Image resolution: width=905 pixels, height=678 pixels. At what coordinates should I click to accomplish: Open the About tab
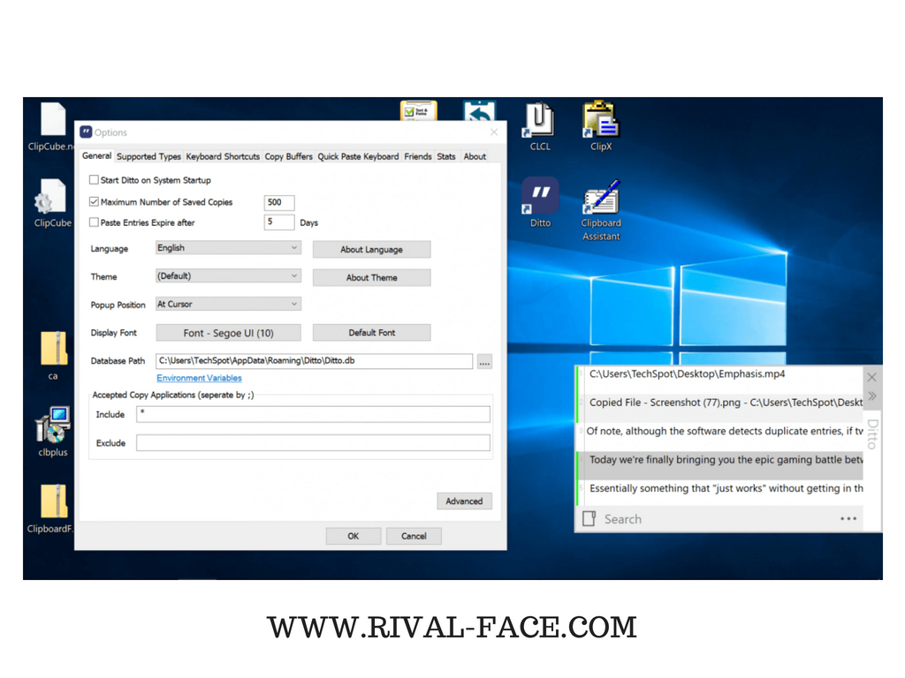pos(475,156)
